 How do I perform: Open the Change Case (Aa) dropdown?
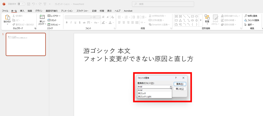point(97,22)
